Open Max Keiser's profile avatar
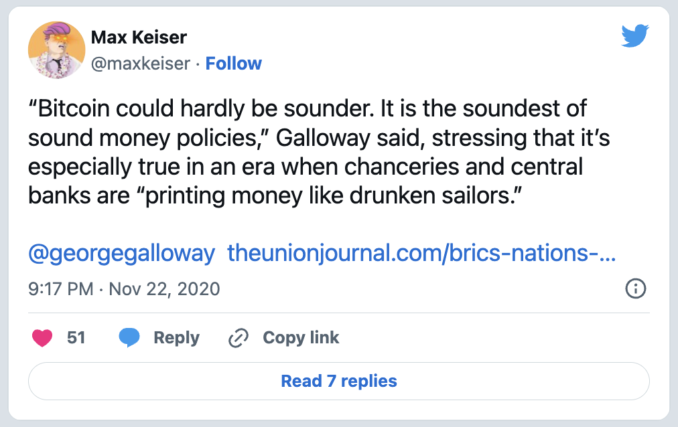The image size is (678, 427). click(57, 50)
